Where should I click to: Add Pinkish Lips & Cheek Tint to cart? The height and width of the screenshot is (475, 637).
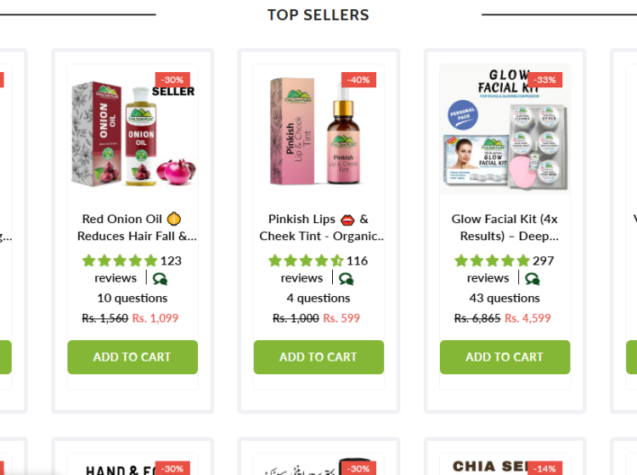318,357
